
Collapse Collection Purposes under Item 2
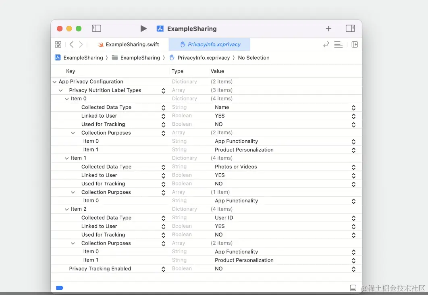pyautogui.click(x=73, y=243)
